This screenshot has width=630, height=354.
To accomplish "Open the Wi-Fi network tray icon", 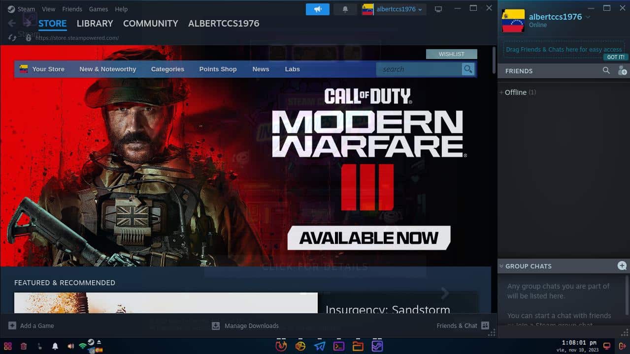I will tap(82, 346).
